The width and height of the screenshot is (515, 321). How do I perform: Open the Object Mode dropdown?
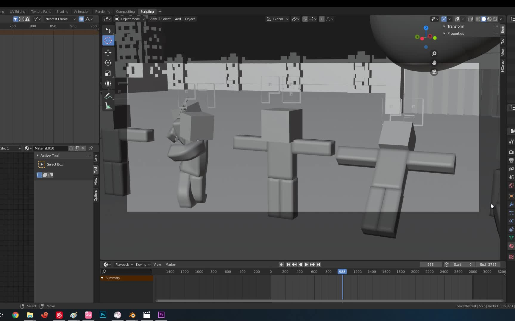pyautogui.click(x=130, y=19)
